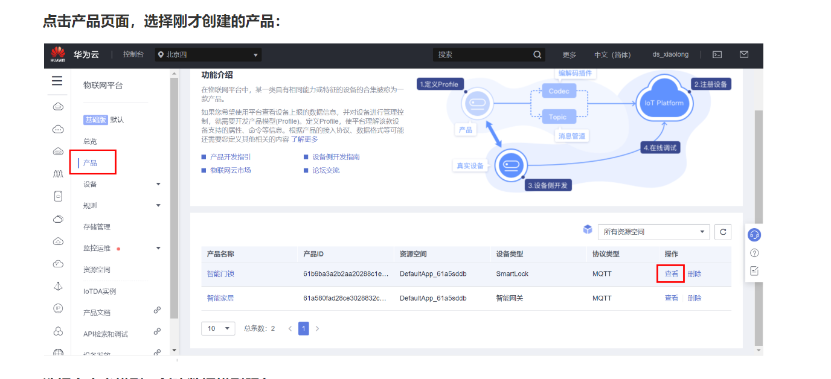Expand the 监控运维 menu
The height and width of the screenshot is (379, 831).
click(158, 248)
